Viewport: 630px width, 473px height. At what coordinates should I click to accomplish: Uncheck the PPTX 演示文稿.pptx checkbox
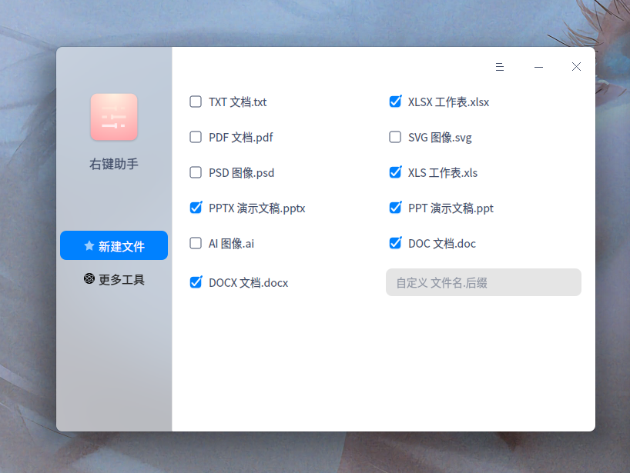(196, 208)
